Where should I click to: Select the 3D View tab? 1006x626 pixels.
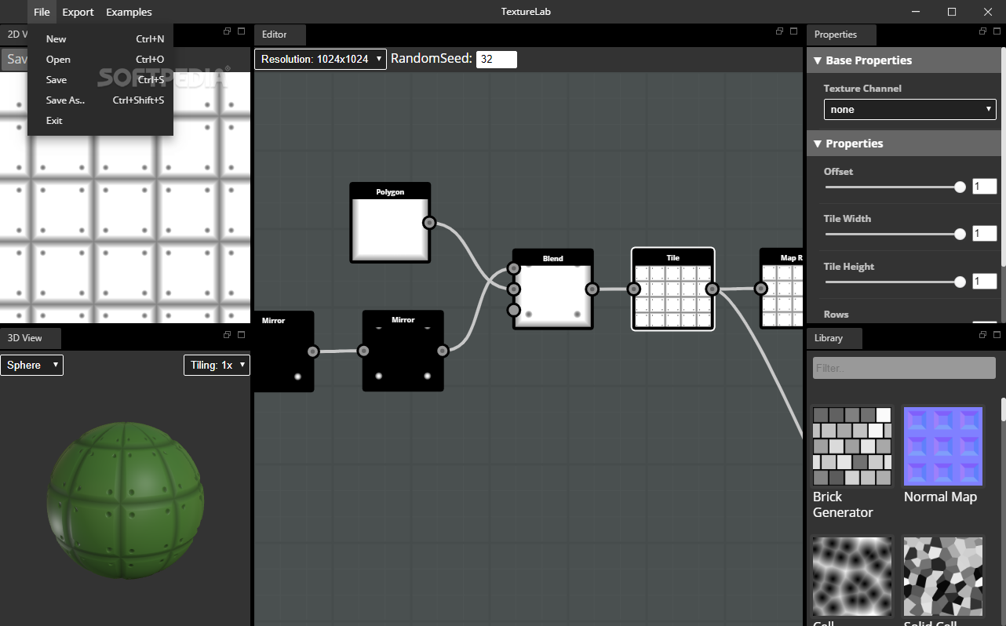pyautogui.click(x=31, y=338)
